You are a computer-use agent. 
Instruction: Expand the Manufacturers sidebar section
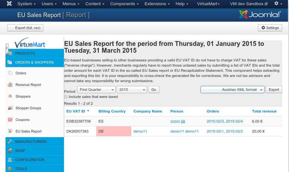tap(31, 142)
